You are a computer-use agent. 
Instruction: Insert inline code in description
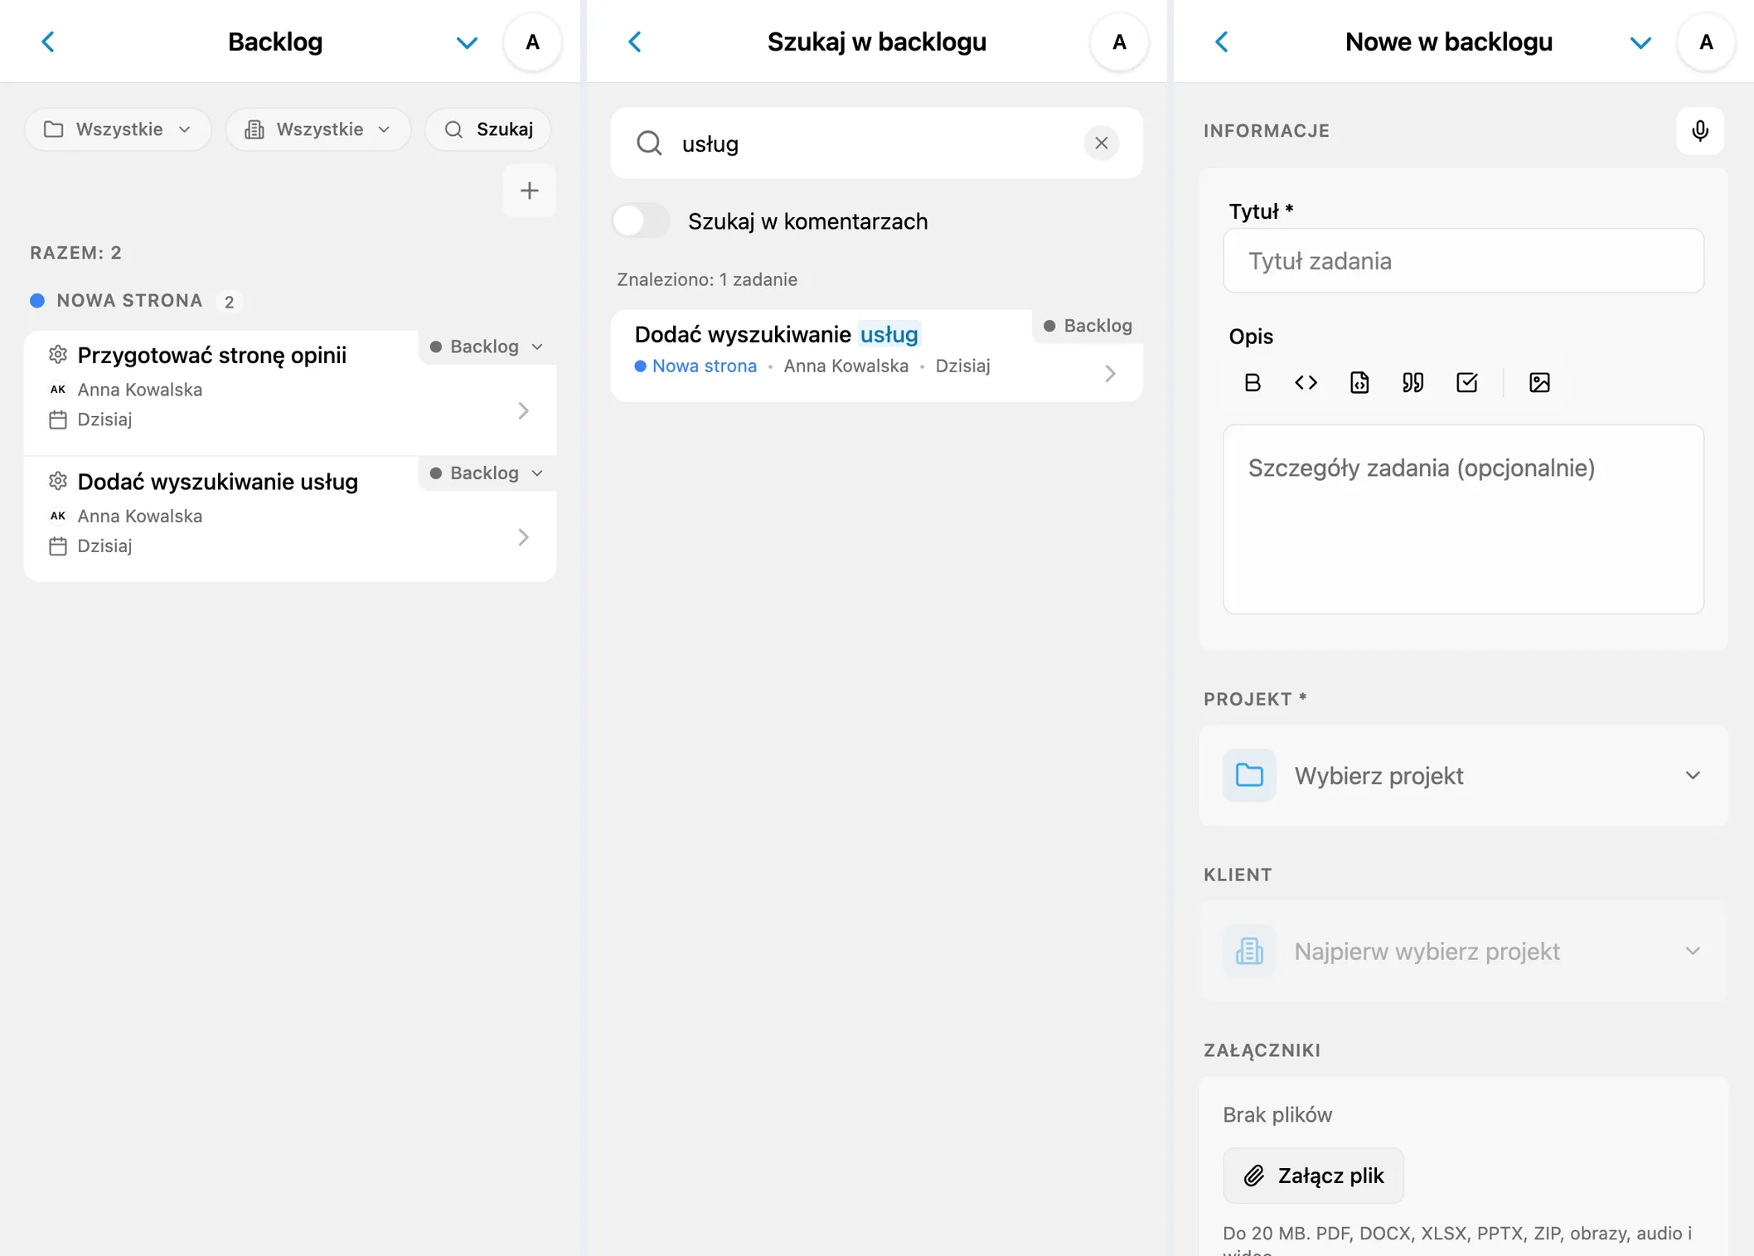(1306, 382)
